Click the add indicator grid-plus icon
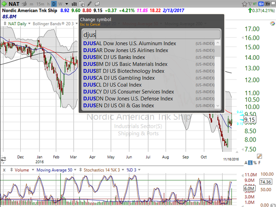 [82, 4]
